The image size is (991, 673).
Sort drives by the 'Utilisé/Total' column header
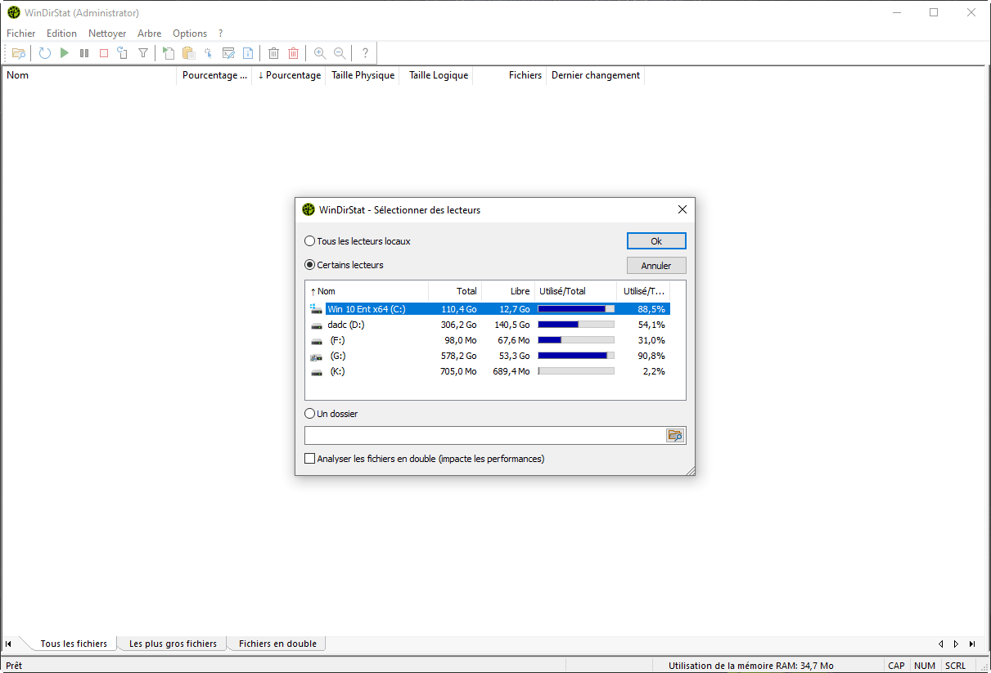pos(574,291)
